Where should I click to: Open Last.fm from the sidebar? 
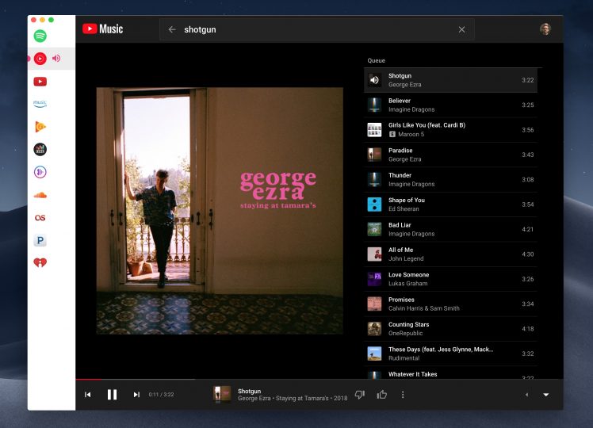click(40, 217)
